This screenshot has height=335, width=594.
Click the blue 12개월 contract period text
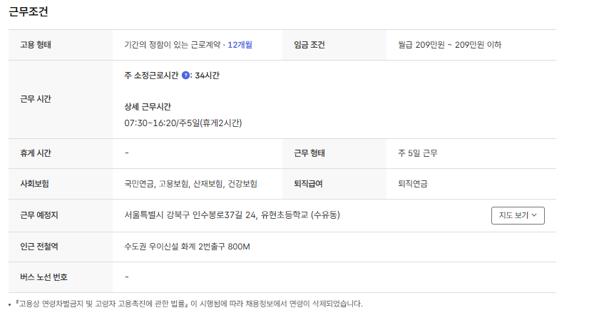click(240, 45)
